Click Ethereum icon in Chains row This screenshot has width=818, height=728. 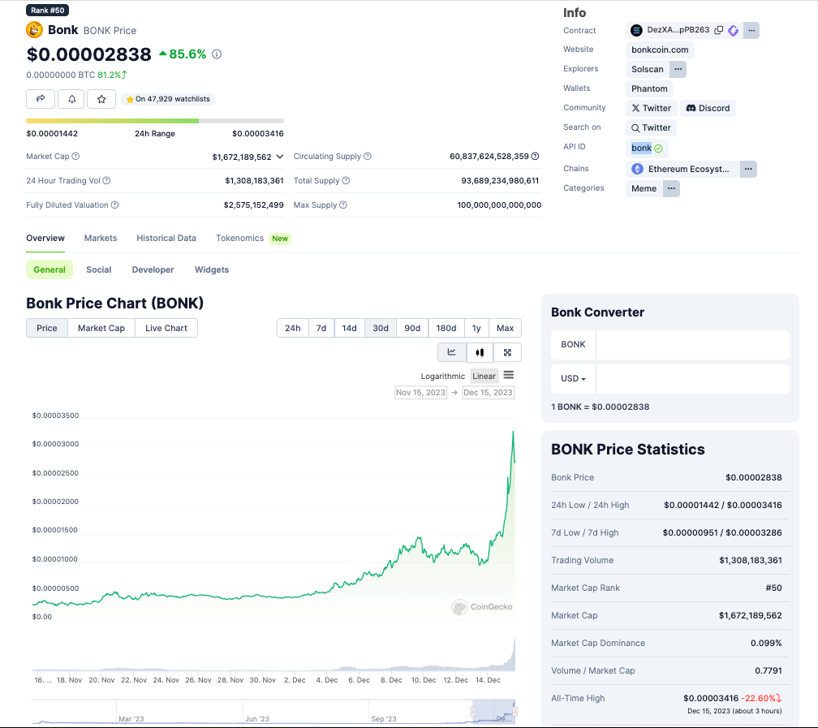(x=638, y=169)
